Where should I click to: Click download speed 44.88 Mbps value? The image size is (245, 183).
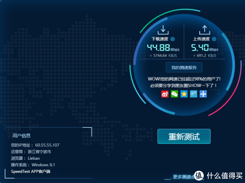(x=163, y=47)
